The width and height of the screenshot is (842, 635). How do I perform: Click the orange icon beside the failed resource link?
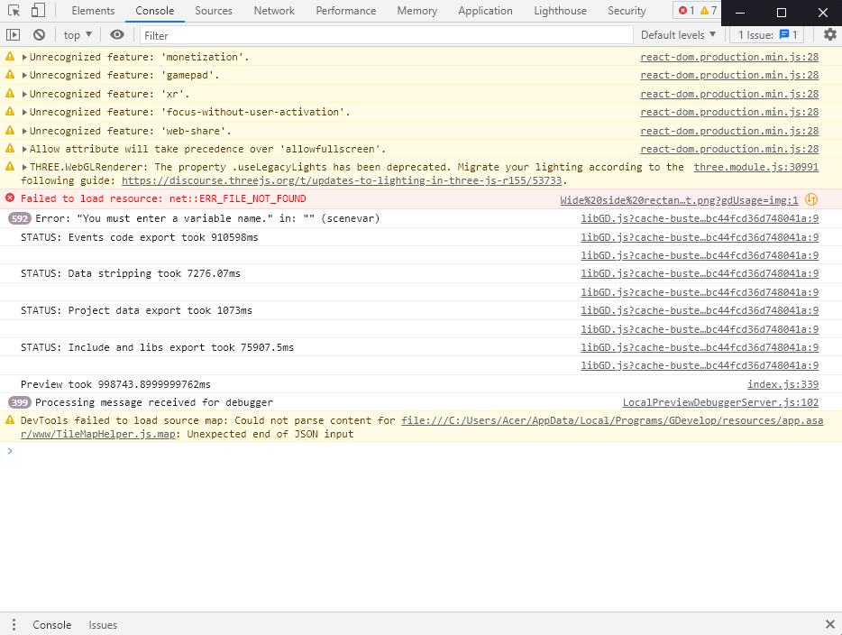point(811,199)
